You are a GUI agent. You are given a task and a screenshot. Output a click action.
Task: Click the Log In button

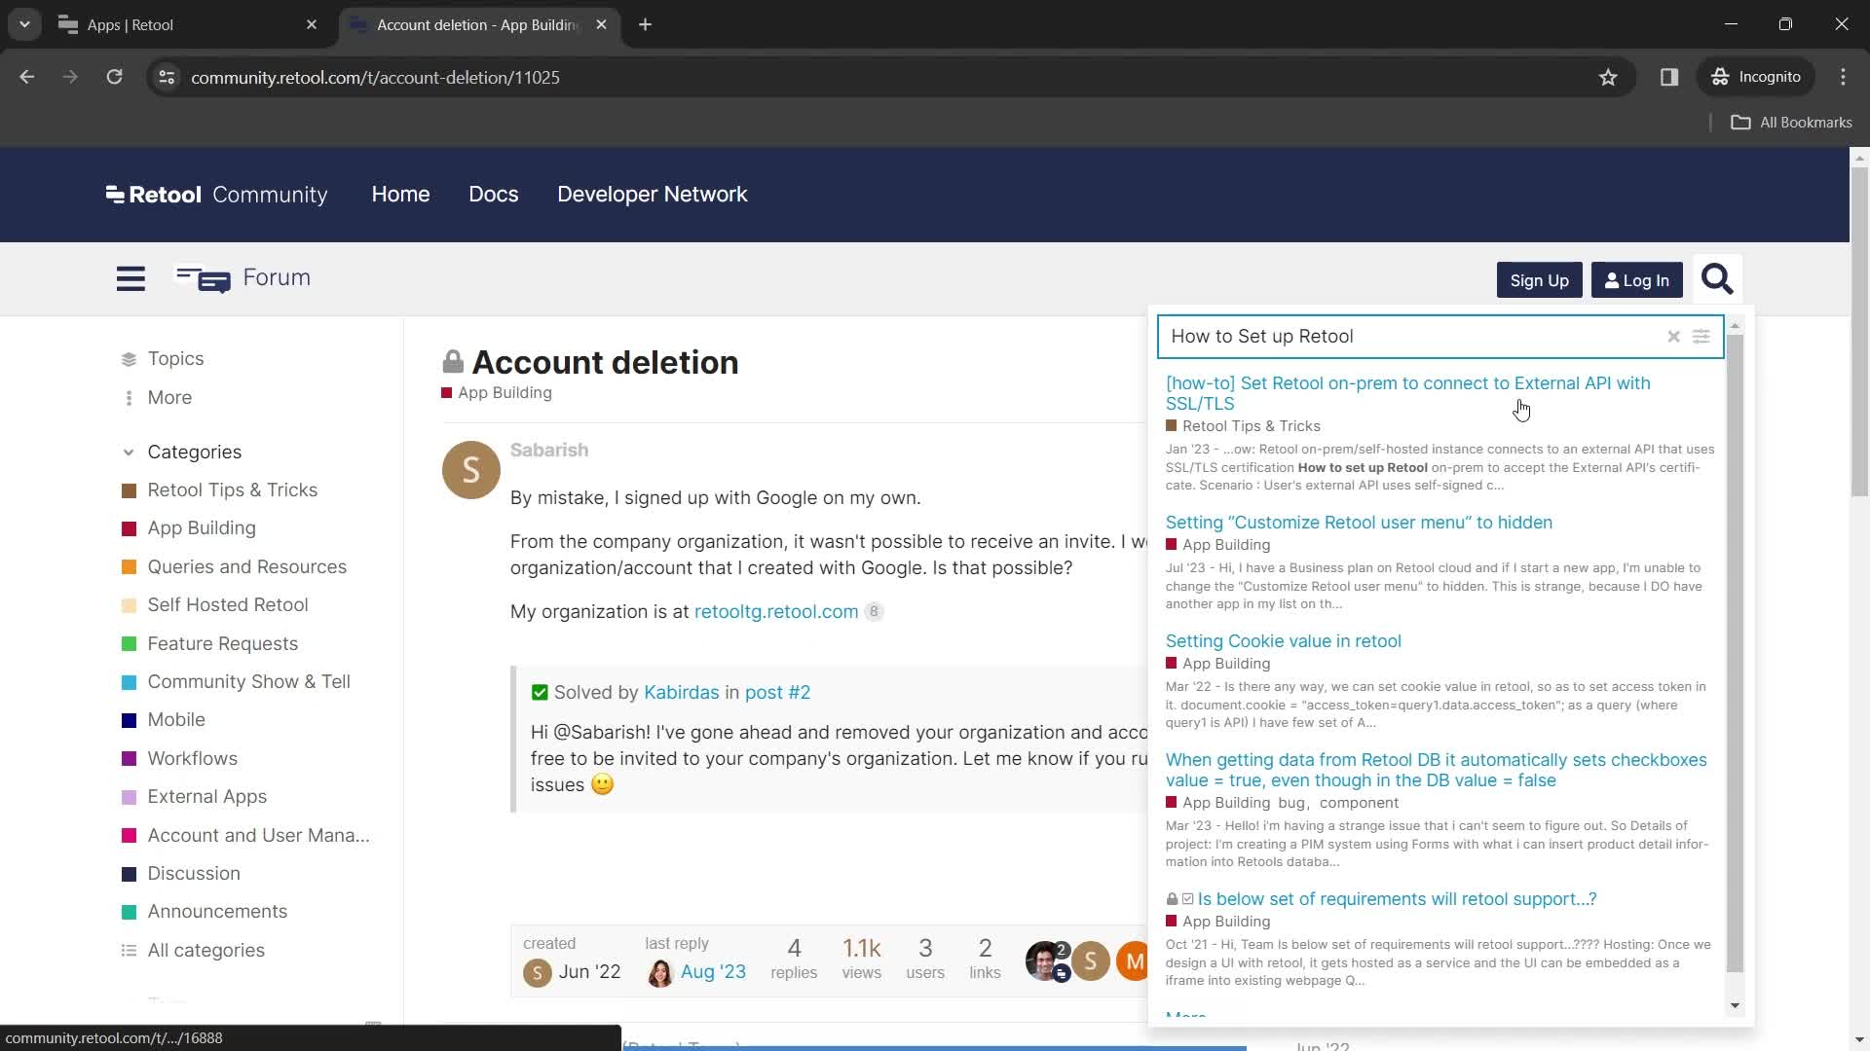1636,280
